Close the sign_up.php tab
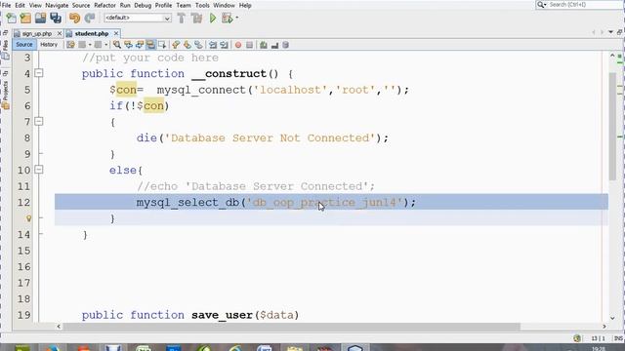This screenshot has height=351, width=625. tap(59, 34)
